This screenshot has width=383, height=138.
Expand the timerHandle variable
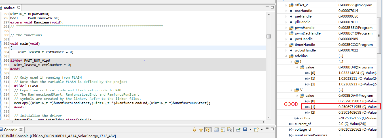[286, 45]
